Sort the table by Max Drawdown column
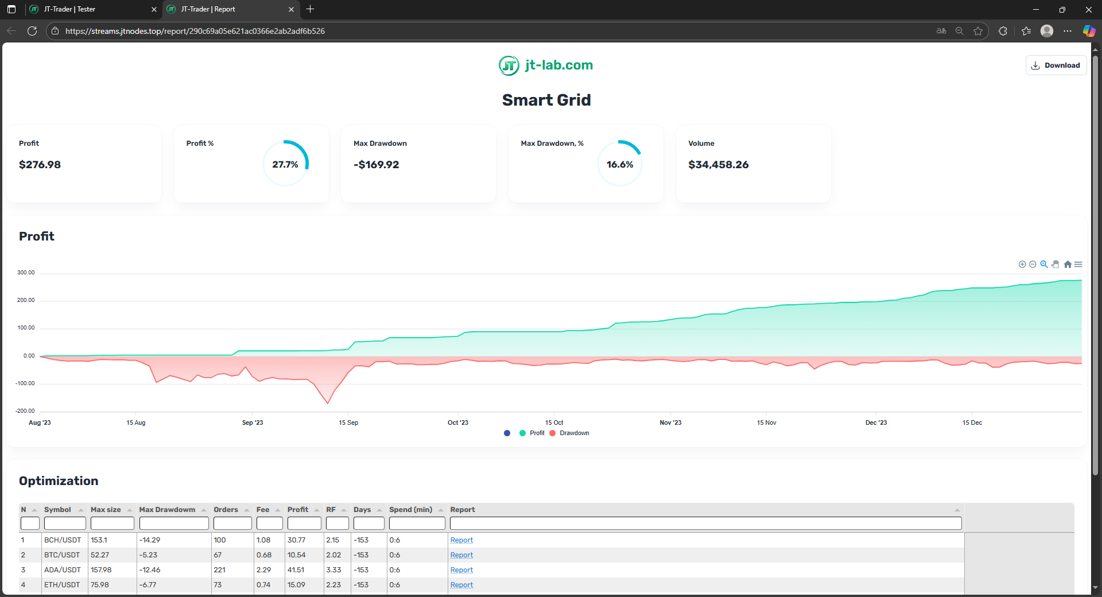The width and height of the screenshot is (1102, 597). point(167,510)
